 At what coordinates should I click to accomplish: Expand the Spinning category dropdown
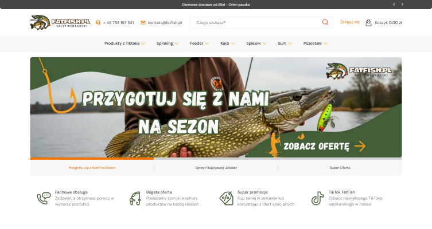(x=167, y=43)
